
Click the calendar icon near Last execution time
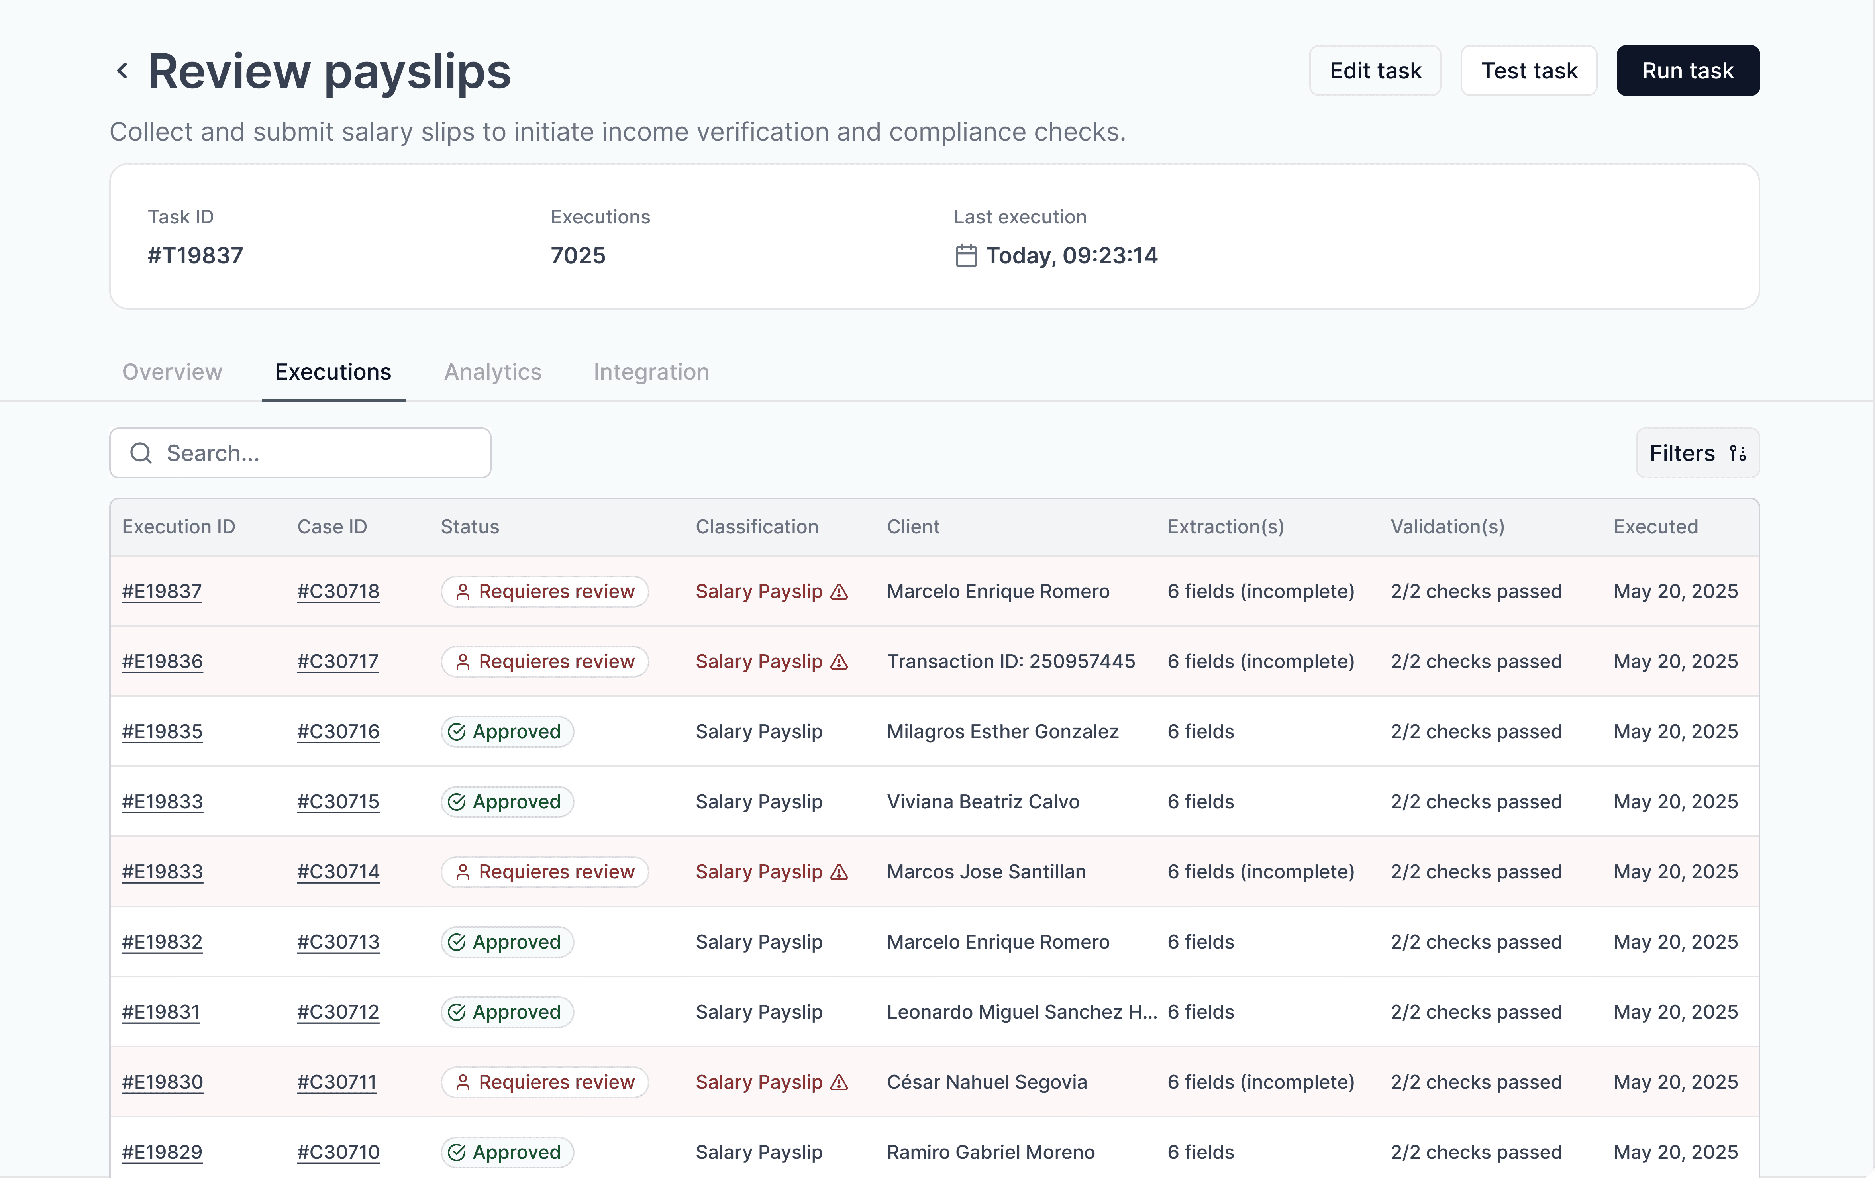(965, 255)
